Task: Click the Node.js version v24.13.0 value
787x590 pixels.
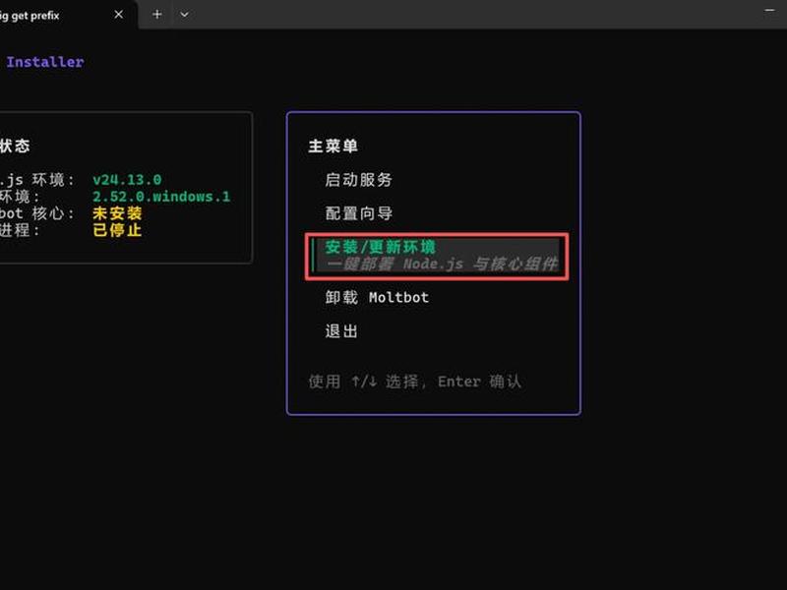Action: coord(127,180)
